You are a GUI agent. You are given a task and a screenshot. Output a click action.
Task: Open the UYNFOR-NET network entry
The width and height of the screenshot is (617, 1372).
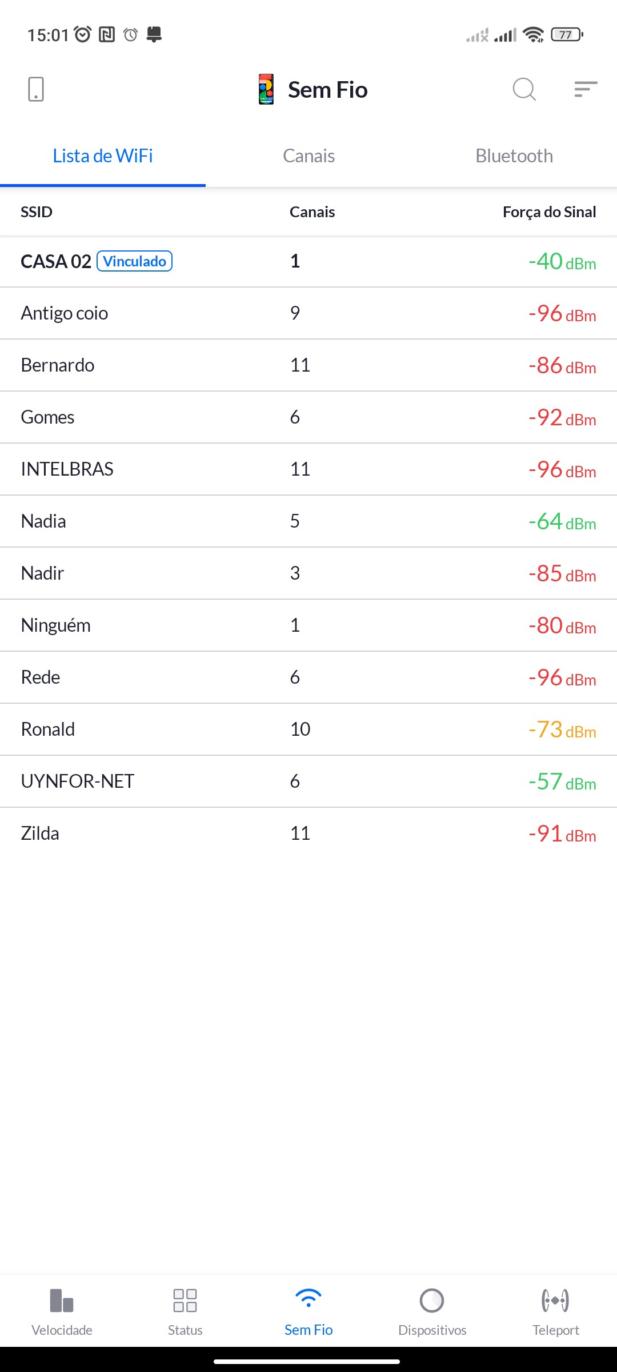coord(78,781)
